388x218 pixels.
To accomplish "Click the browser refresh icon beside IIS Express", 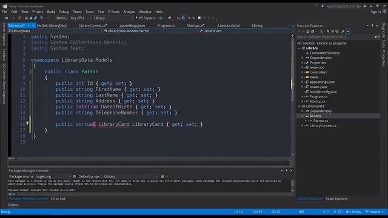I will coord(161,18).
